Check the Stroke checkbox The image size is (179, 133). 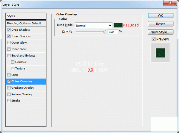[x=9, y=101]
